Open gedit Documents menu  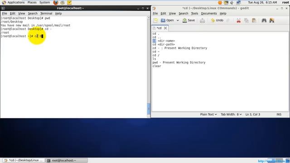pos(209,14)
